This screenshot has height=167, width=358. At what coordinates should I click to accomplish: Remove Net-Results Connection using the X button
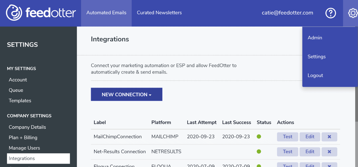(329, 152)
